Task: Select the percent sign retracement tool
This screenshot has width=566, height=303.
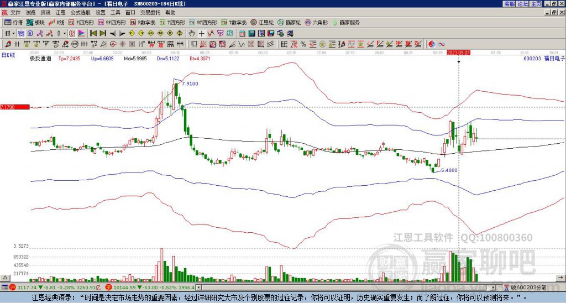Action: pos(303,44)
